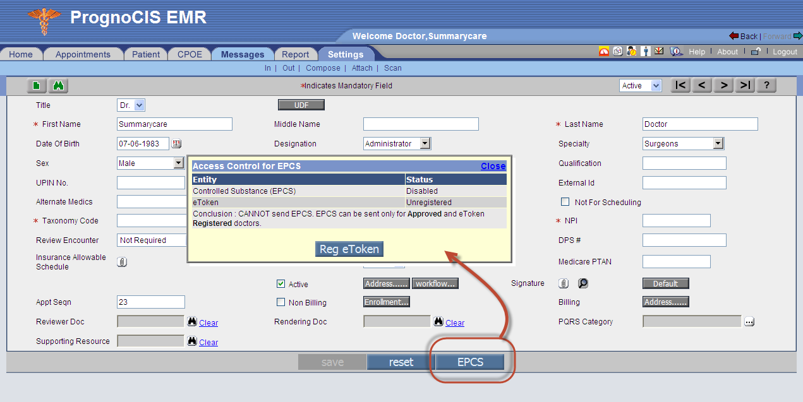Screen dimensions: 803x402
Task: Close the Access Control for EPCS popup
Action: click(493, 166)
